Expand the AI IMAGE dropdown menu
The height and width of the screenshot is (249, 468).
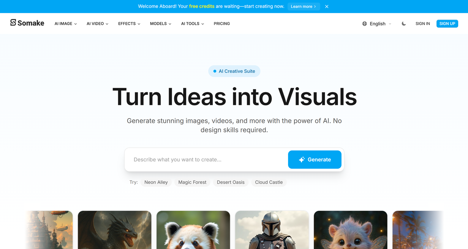66,24
